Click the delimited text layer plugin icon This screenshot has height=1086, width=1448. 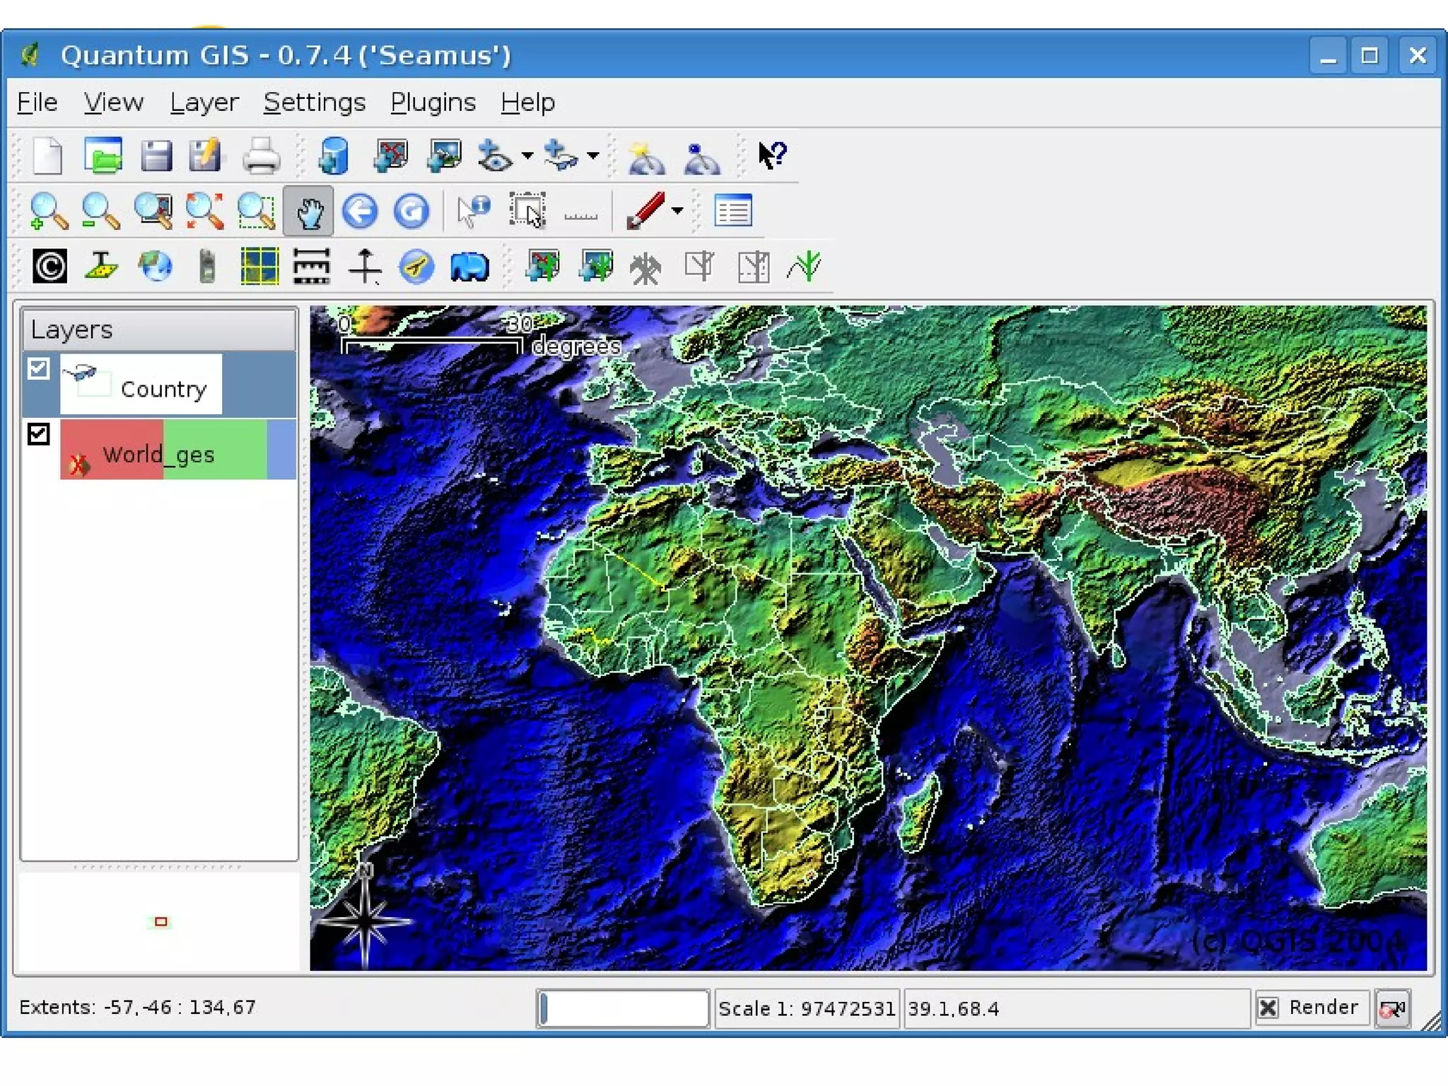[x=101, y=267]
